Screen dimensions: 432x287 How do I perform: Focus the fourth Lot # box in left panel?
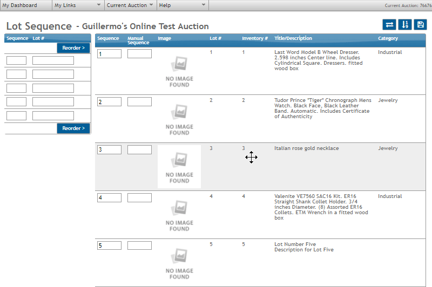click(x=53, y=102)
